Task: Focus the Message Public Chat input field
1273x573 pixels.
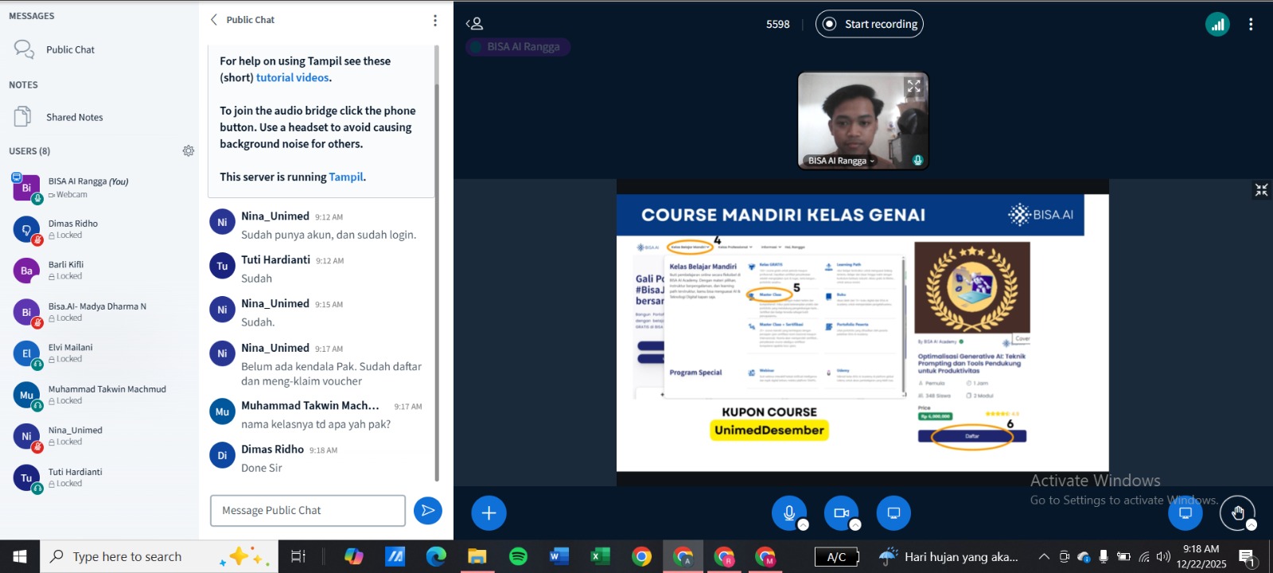Action: pyautogui.click(x=307, y=510)
